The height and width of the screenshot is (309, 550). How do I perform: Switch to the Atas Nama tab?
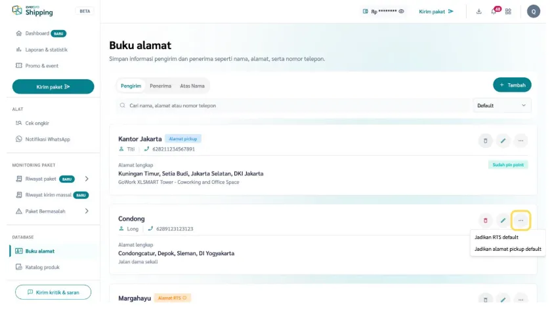click(192, 86)
